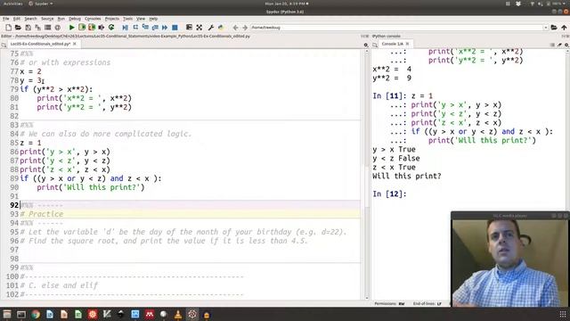
Task: Click code line 89 if statement
Action: click(x=91, y=178)
